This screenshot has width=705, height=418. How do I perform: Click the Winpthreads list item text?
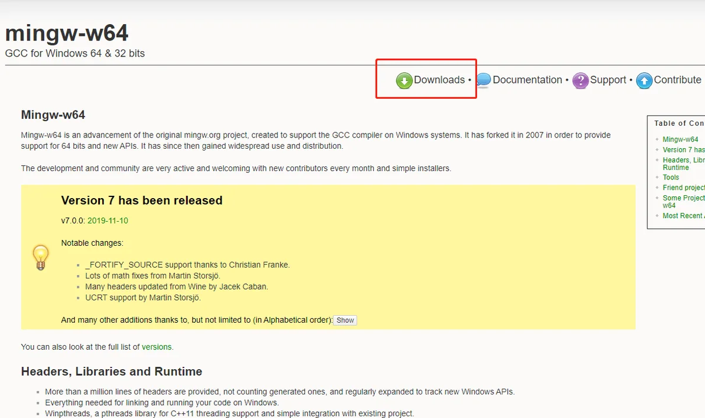point(230,413)
